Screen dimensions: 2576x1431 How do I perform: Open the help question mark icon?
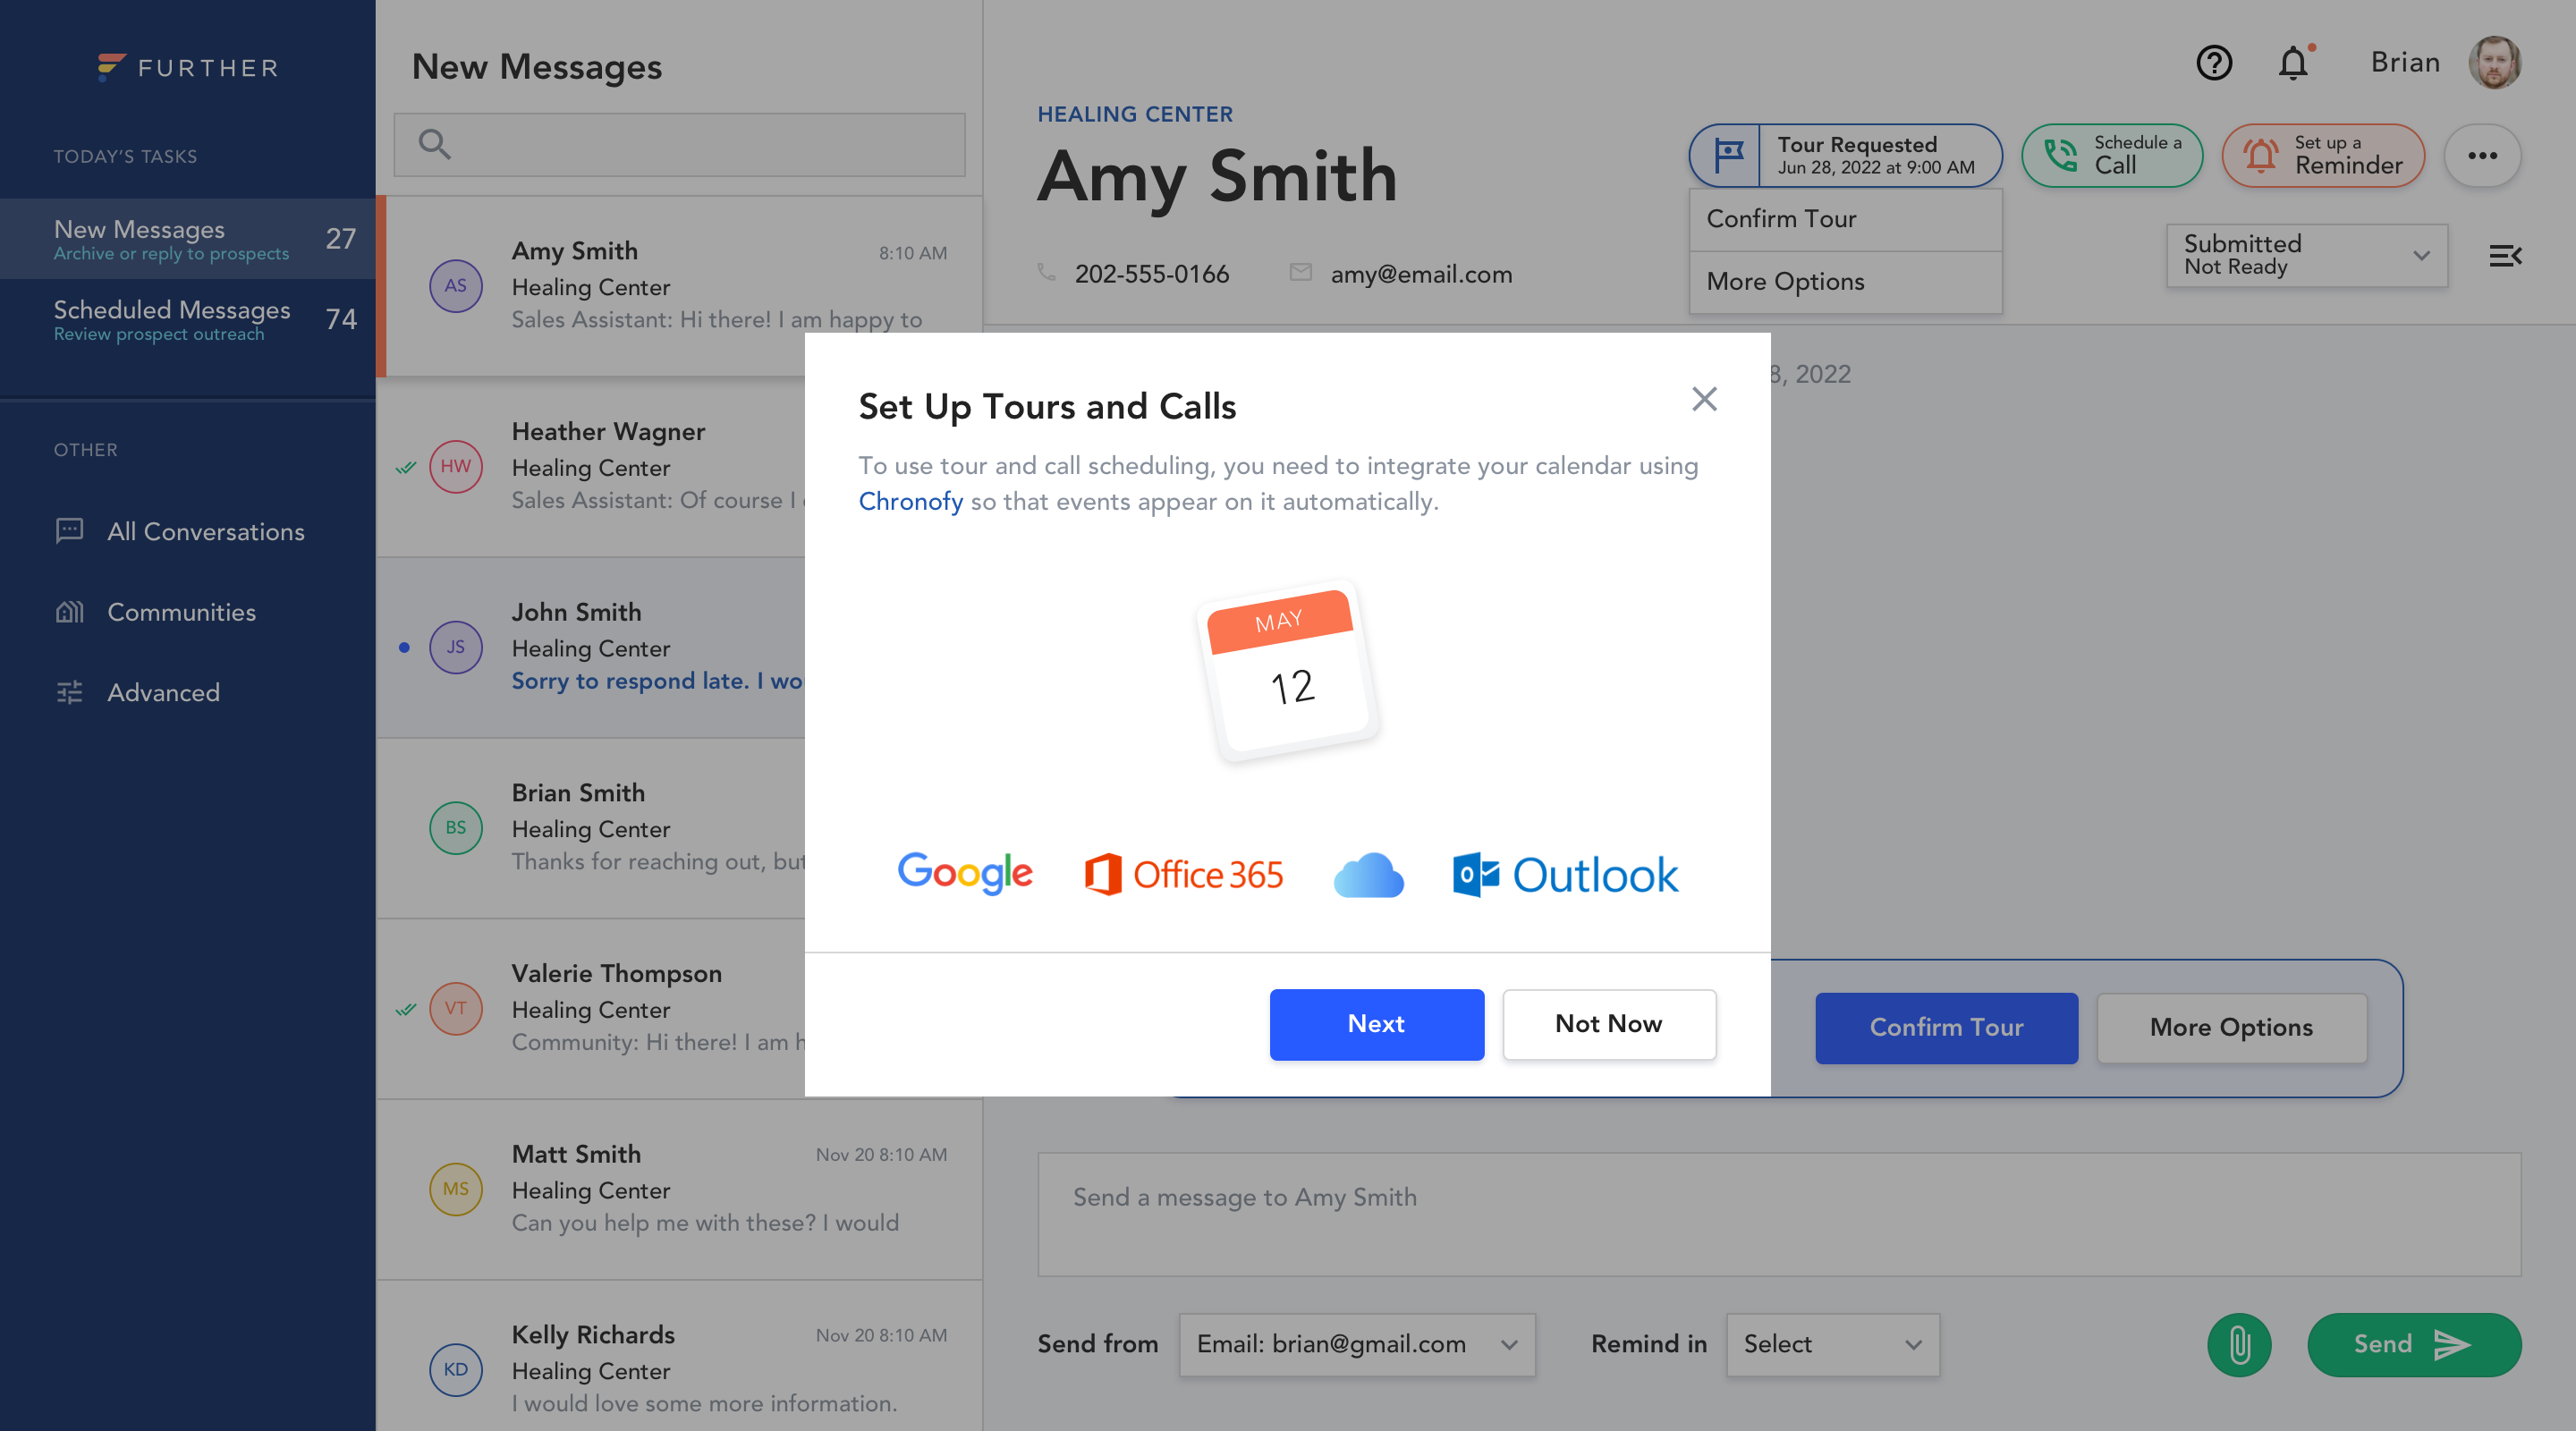pos(2213,63)
